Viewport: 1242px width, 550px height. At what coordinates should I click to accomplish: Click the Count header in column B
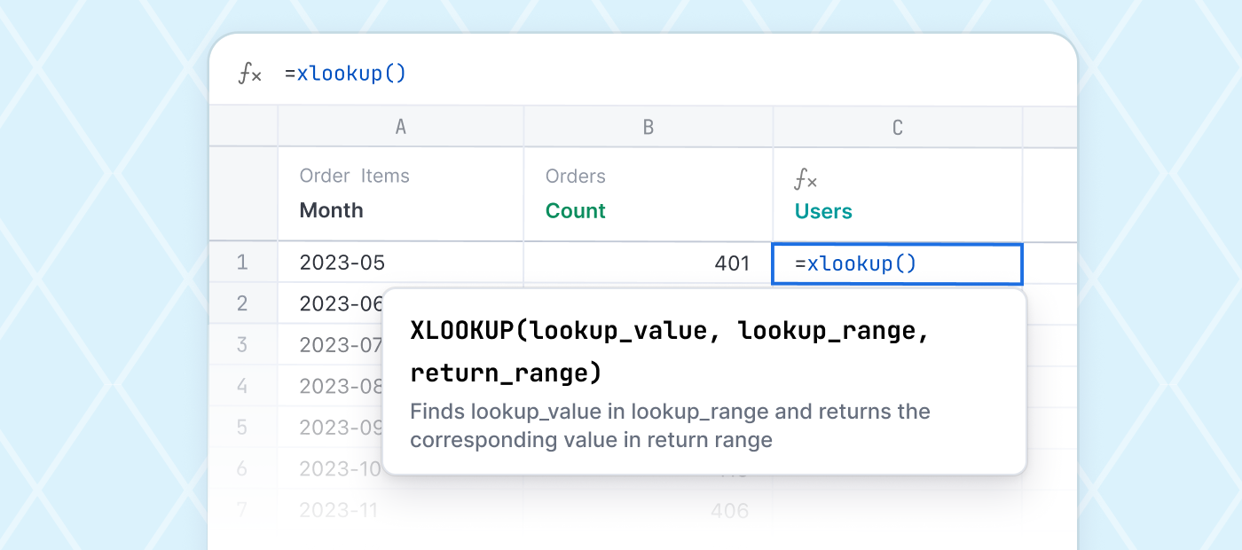[x=575, y=211]
